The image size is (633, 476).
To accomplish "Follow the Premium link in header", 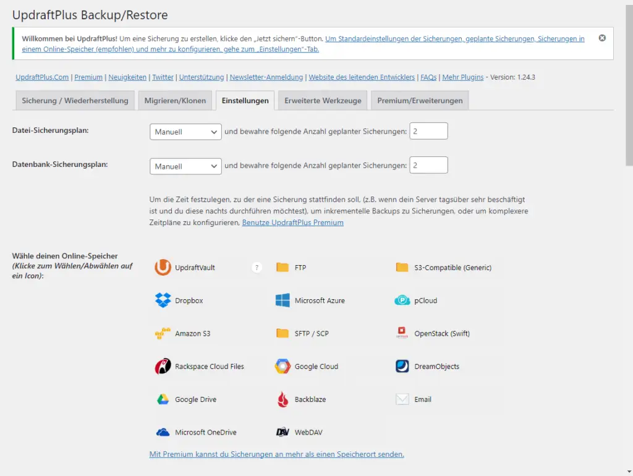I will click(88, 77).
